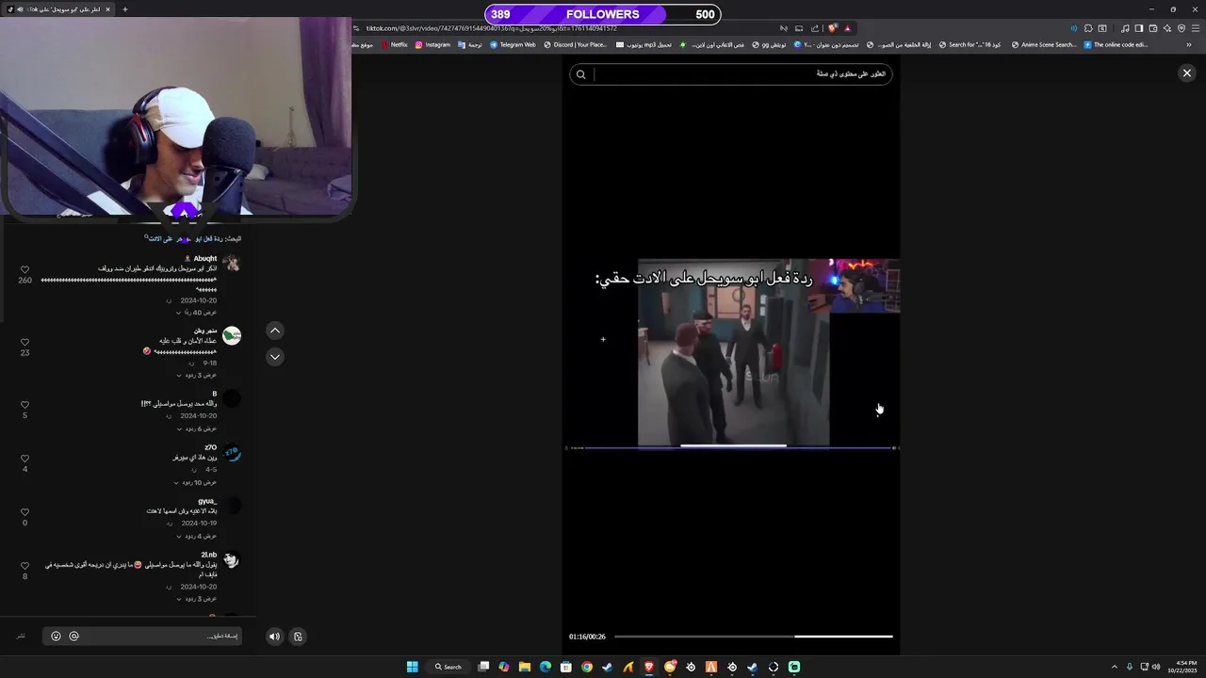Like the comment by 2l.nb
1206x678 pixels.
(24, 566)
